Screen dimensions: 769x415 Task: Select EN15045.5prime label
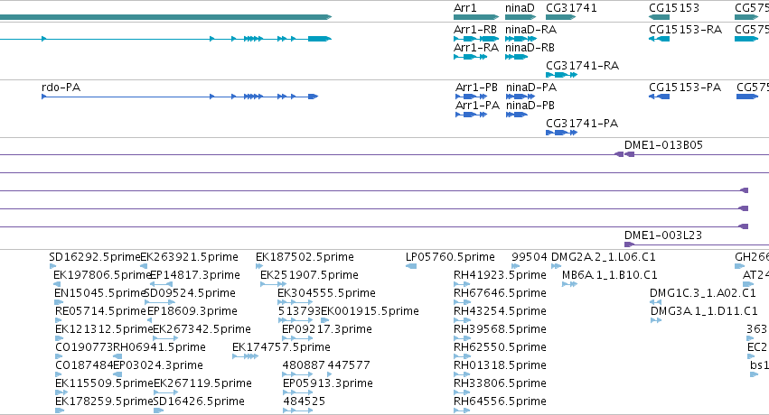point(99,293)
